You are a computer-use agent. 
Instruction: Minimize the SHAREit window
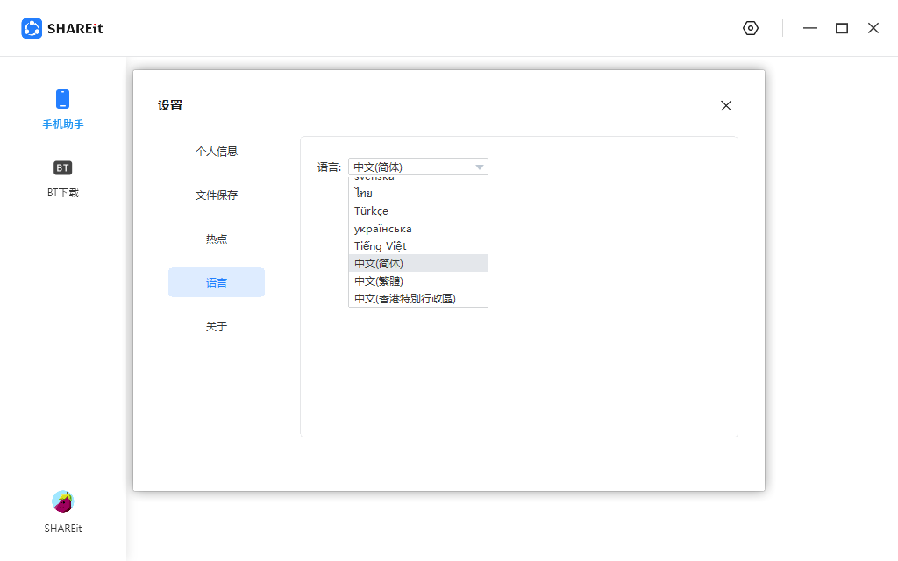click(809, 28)
